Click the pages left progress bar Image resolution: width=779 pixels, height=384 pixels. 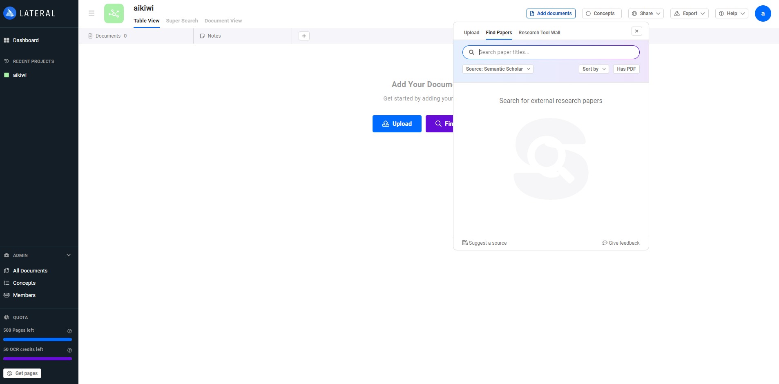(38, 339)
